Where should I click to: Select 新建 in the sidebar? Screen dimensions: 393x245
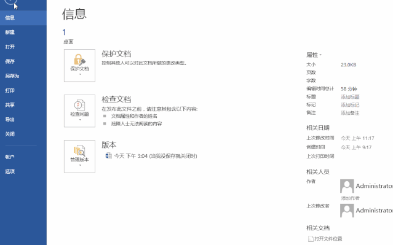click(23, 33)
